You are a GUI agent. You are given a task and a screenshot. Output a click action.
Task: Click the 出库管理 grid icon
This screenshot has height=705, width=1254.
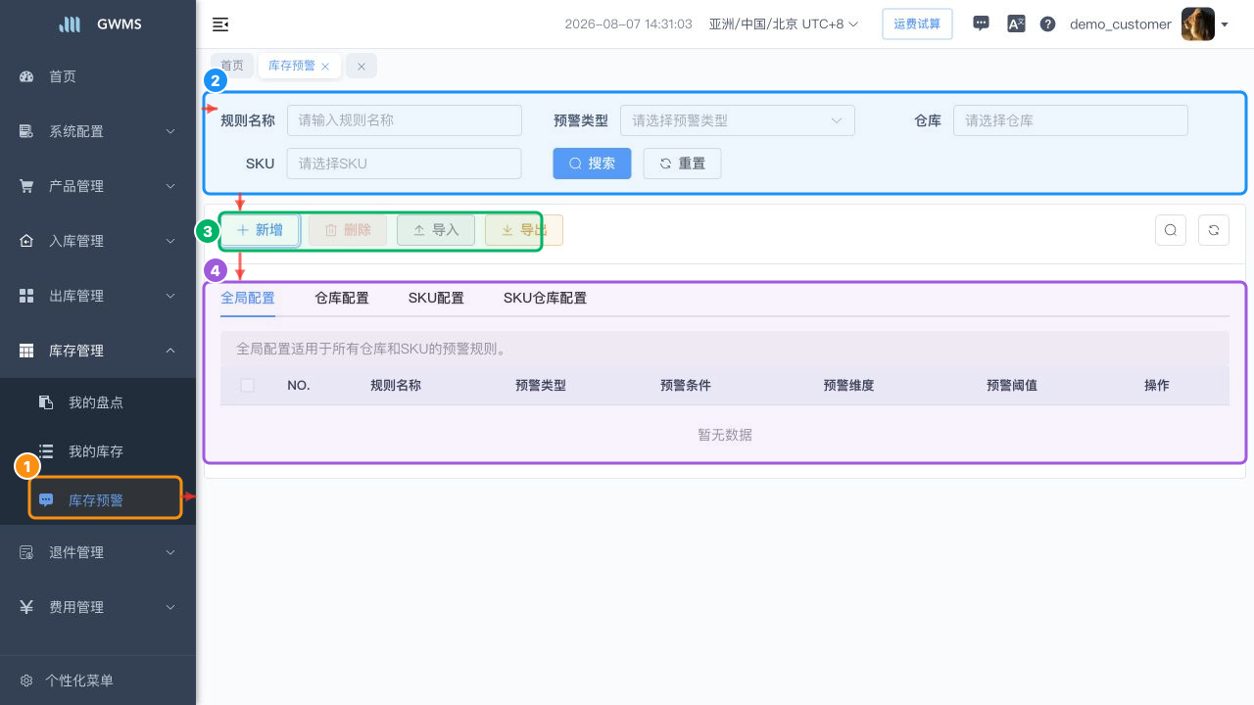pyautogui.click(x=26, y=296)
